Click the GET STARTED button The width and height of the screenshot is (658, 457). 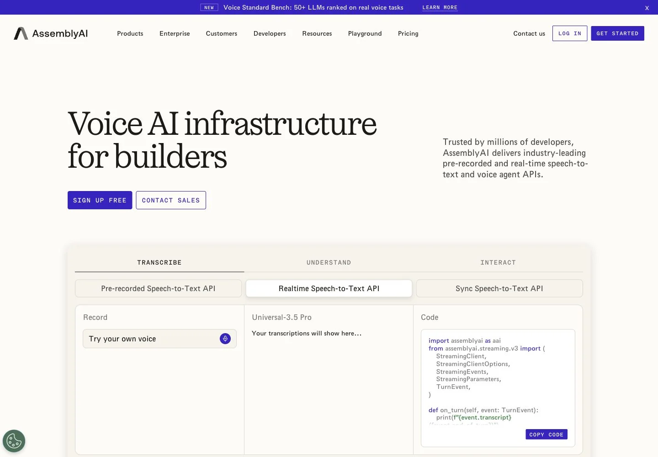[x=617, y=33]
